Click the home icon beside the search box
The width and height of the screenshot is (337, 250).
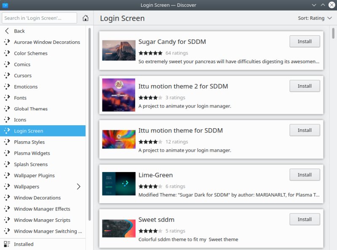coord(86,18)
